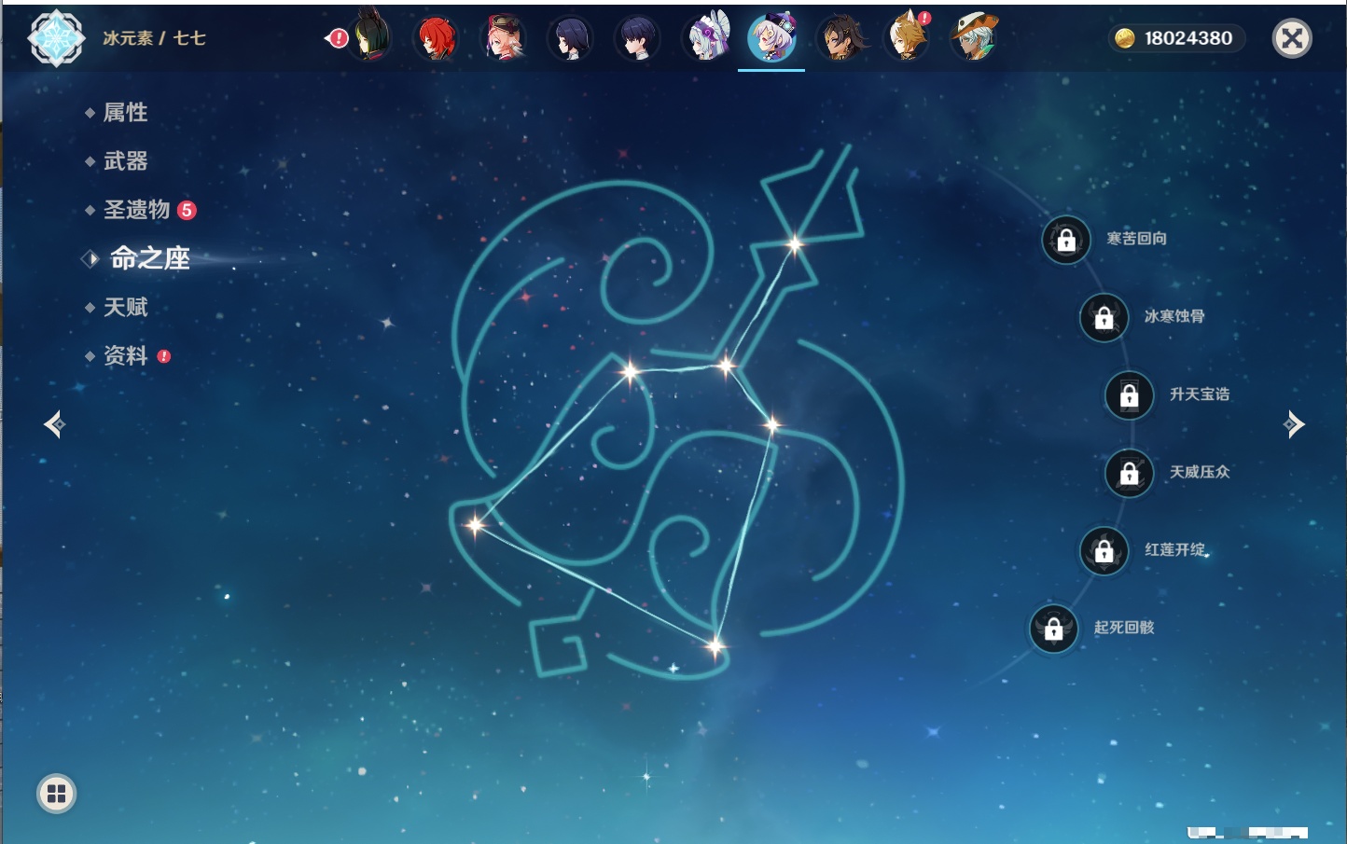Open the locked 红莲开绽 constellation node
Image resolution: width=1347 pixels, height=844 pixels.
point(1104,550)
